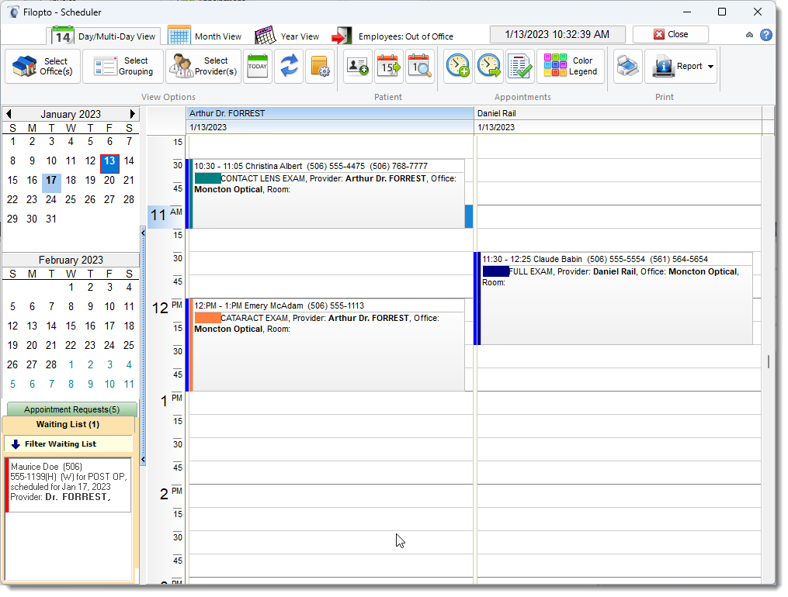
Task: Click the add patient icon
Action: [x=358, y=67]
